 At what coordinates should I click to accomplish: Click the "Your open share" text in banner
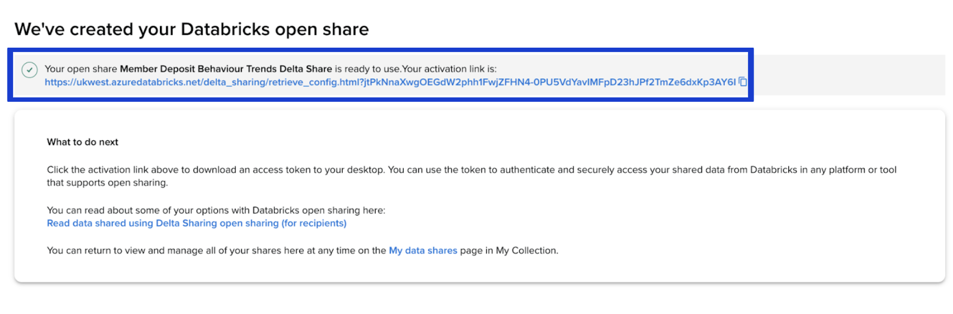click(x=81, y=69)
